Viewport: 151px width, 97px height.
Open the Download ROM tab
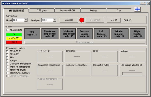pos(67,10)
